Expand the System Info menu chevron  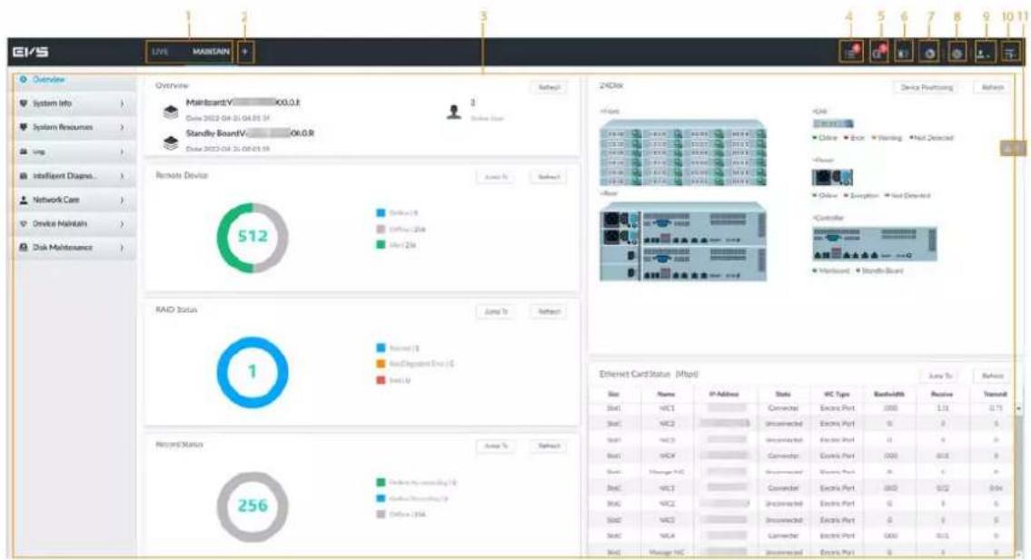coord(123,103)
